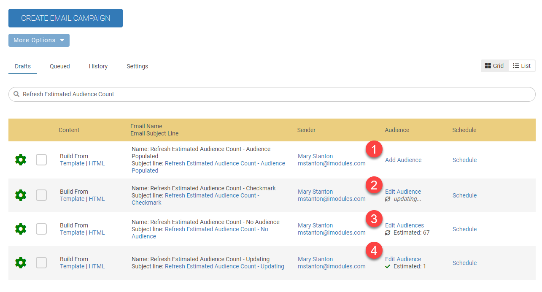
Task: Click refresh icon next to Estimated: 67
Action: 388,233
